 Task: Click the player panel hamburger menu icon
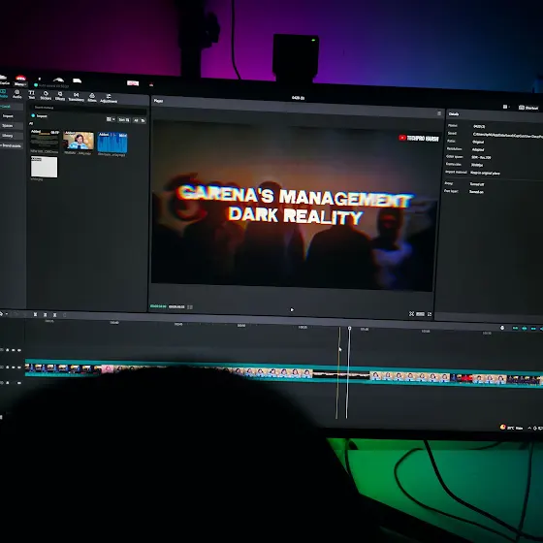(x=439, y=113)
